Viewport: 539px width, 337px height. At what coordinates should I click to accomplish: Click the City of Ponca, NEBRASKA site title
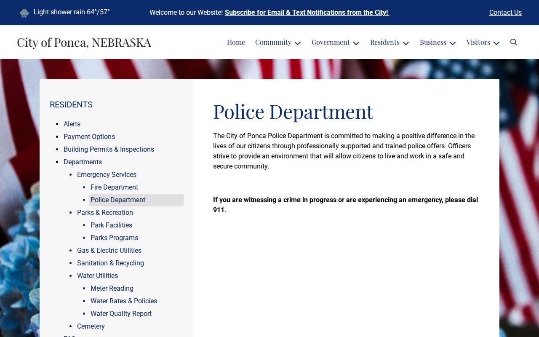pos(84,42)
